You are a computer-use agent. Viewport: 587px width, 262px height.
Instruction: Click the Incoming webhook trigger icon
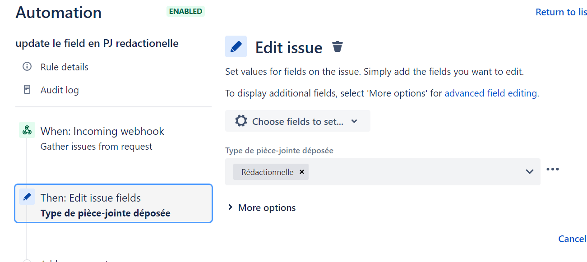pos(27,130)
